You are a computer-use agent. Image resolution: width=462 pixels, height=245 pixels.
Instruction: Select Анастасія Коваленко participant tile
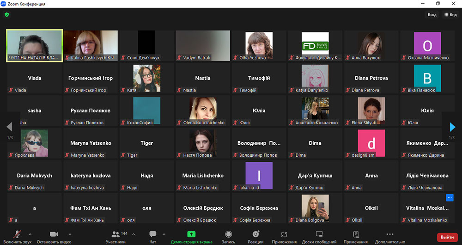[x=315, y=110]
